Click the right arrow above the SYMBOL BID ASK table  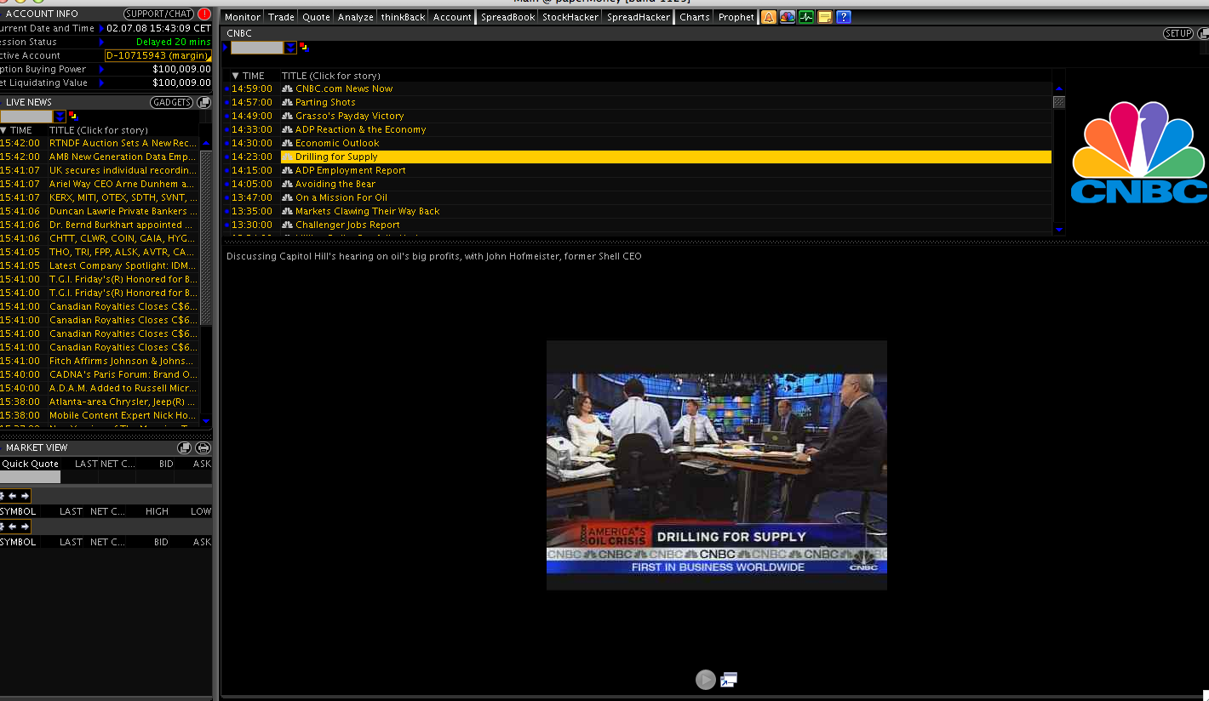26,527
